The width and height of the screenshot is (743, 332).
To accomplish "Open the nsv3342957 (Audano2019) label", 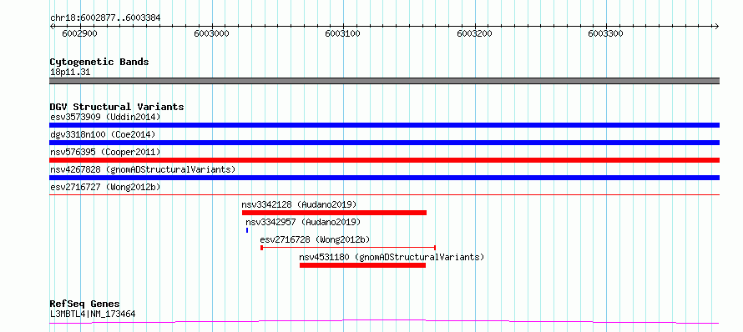I will click(303, 222).
